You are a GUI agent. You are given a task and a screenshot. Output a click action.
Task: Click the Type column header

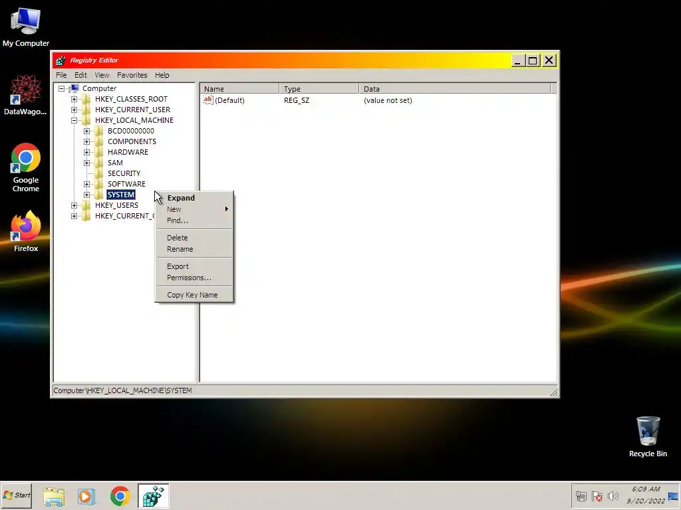pos(319,89)
